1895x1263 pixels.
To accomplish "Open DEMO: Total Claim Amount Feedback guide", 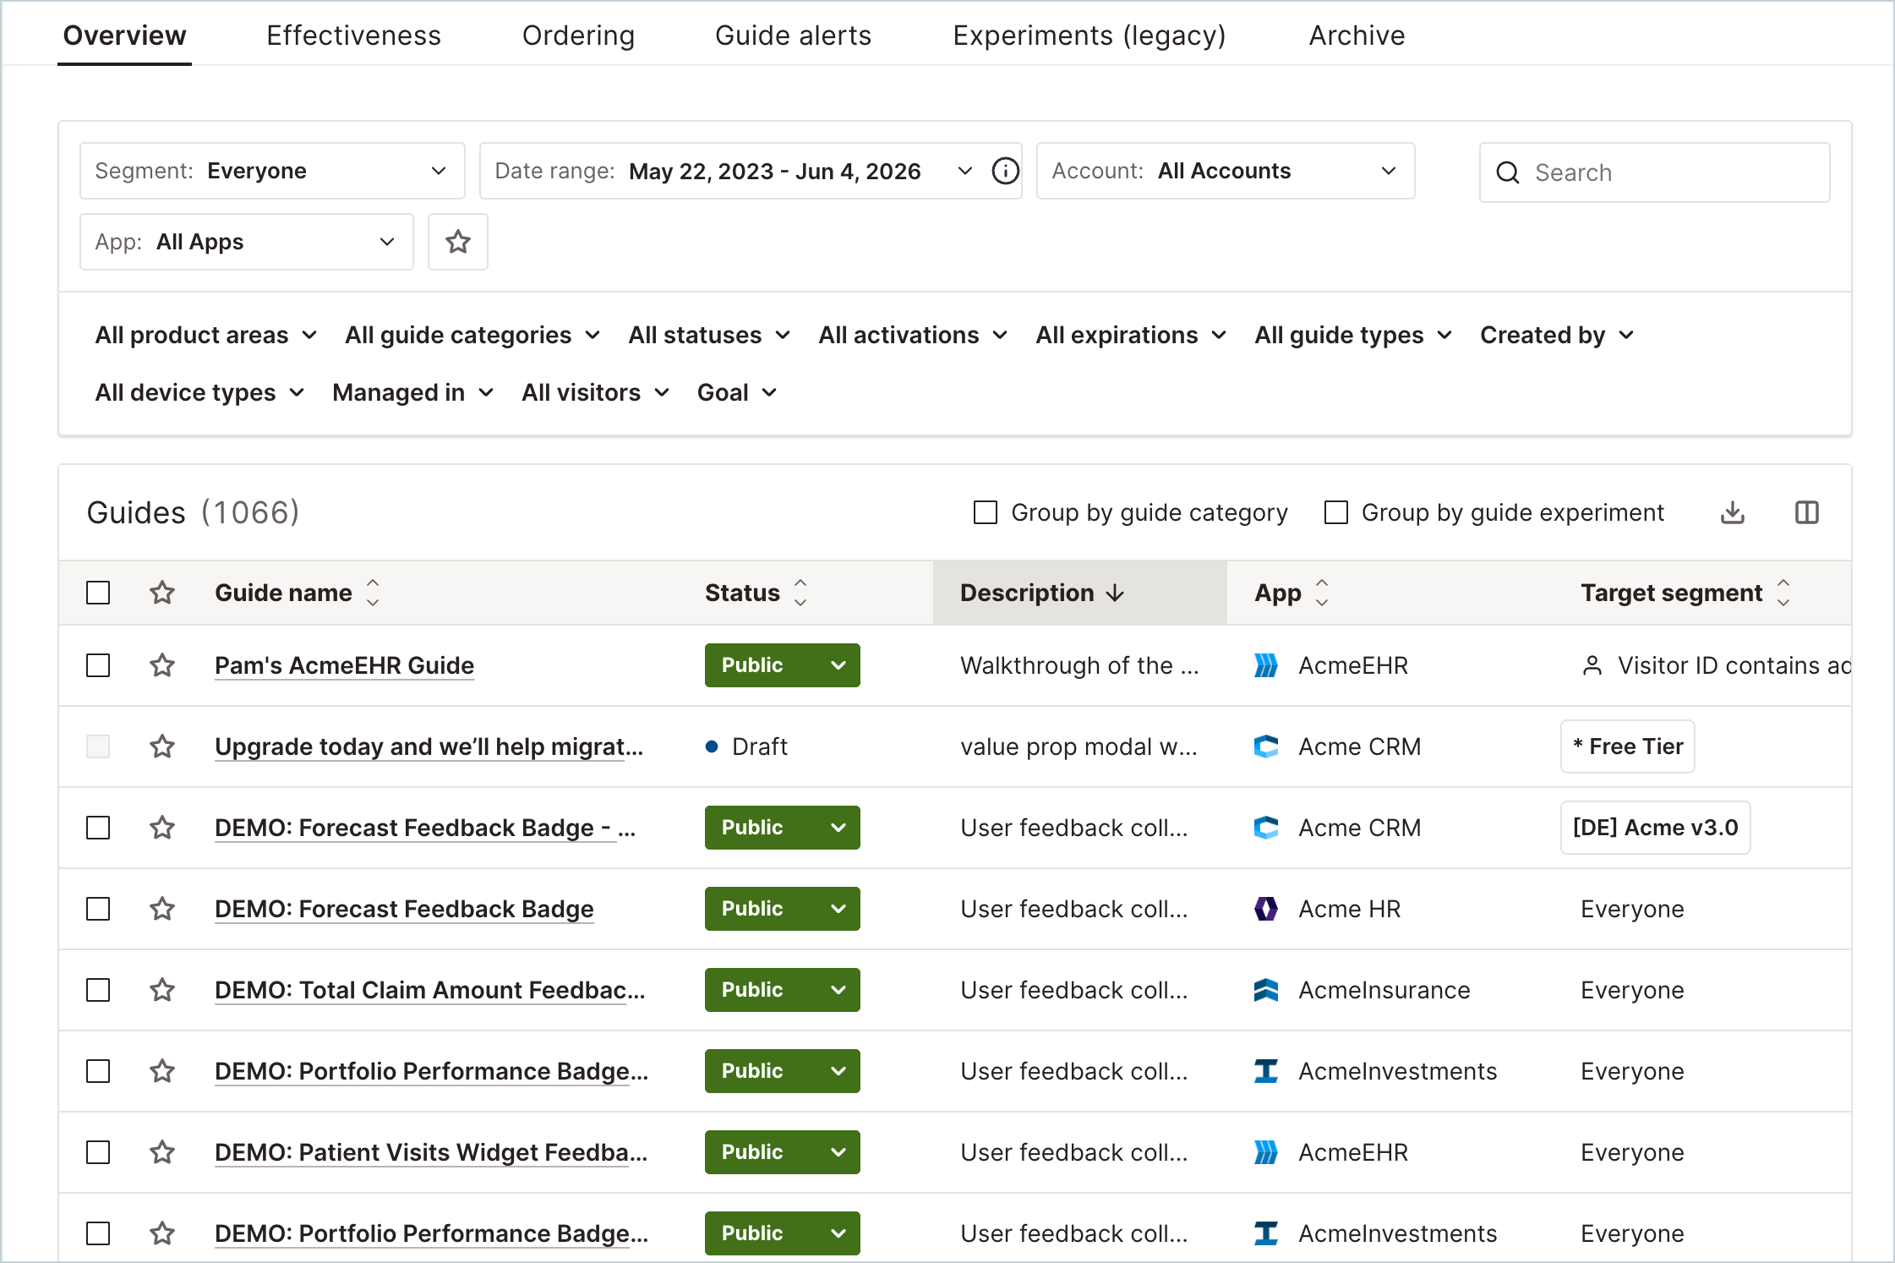I will tap(429, 990).
